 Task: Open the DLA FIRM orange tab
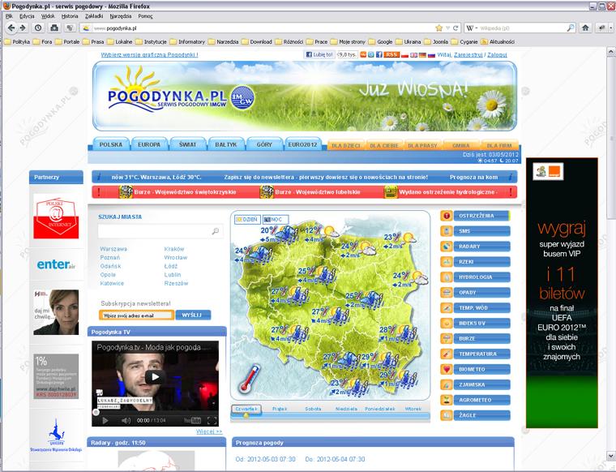(x=499, y=145)
